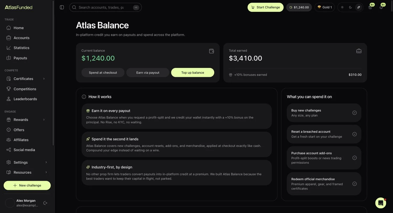This screenshot has width=393, height=213.
Task: Open the notifications bell
Action: point(381,7)
